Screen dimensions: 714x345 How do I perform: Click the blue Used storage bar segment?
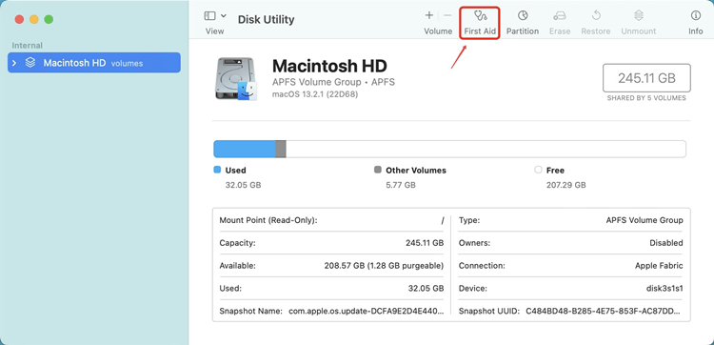[x=245, y=149]
